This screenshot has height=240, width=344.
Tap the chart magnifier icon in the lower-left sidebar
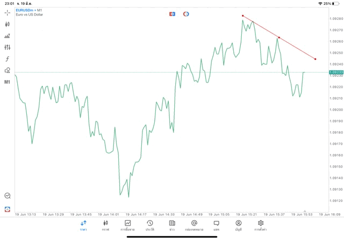(x=8, y=196)
